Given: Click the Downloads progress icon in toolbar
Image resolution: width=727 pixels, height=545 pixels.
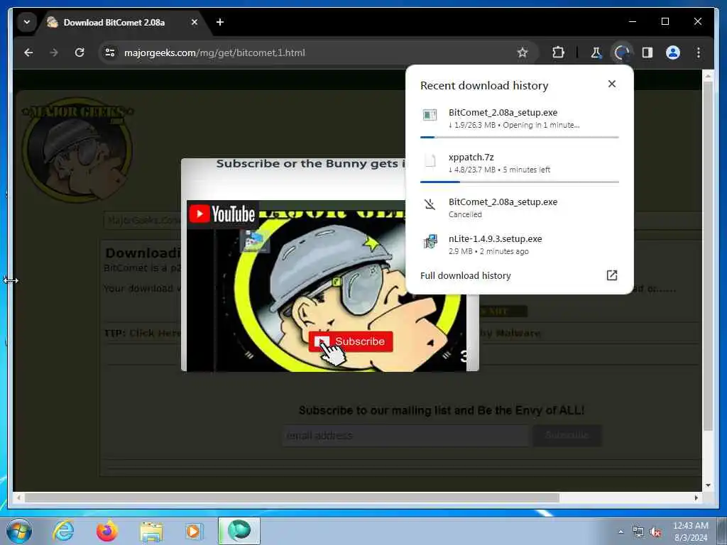Looking at the screenshot, I should pos(622,53).
